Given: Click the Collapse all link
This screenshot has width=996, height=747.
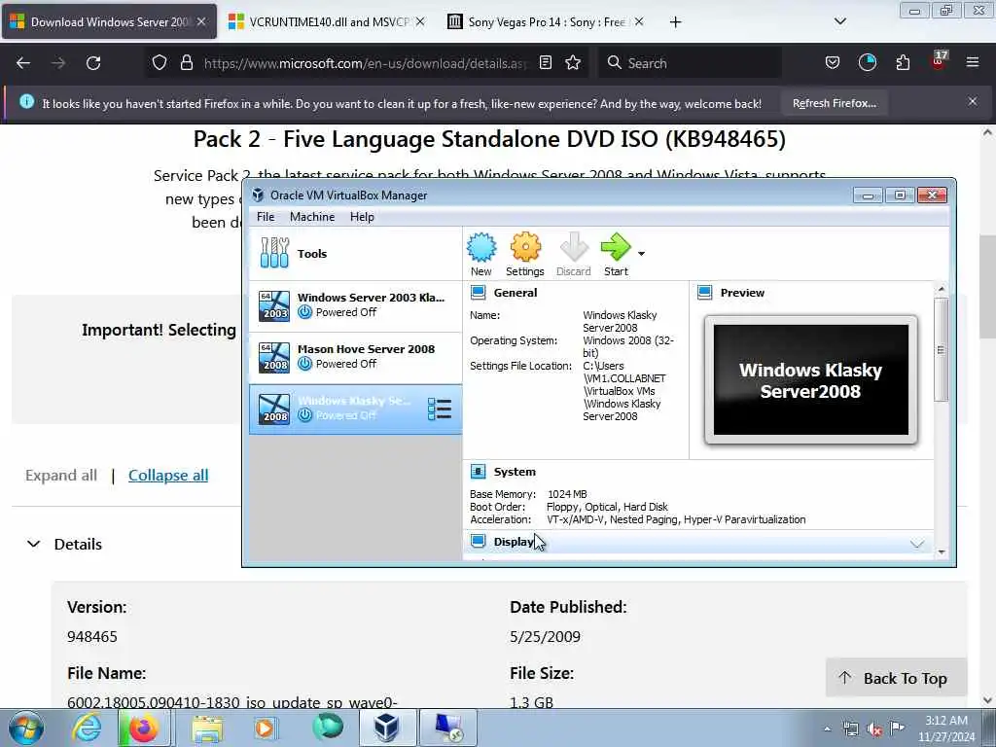Looking at the screenshot, I should (x=168, y=475).
